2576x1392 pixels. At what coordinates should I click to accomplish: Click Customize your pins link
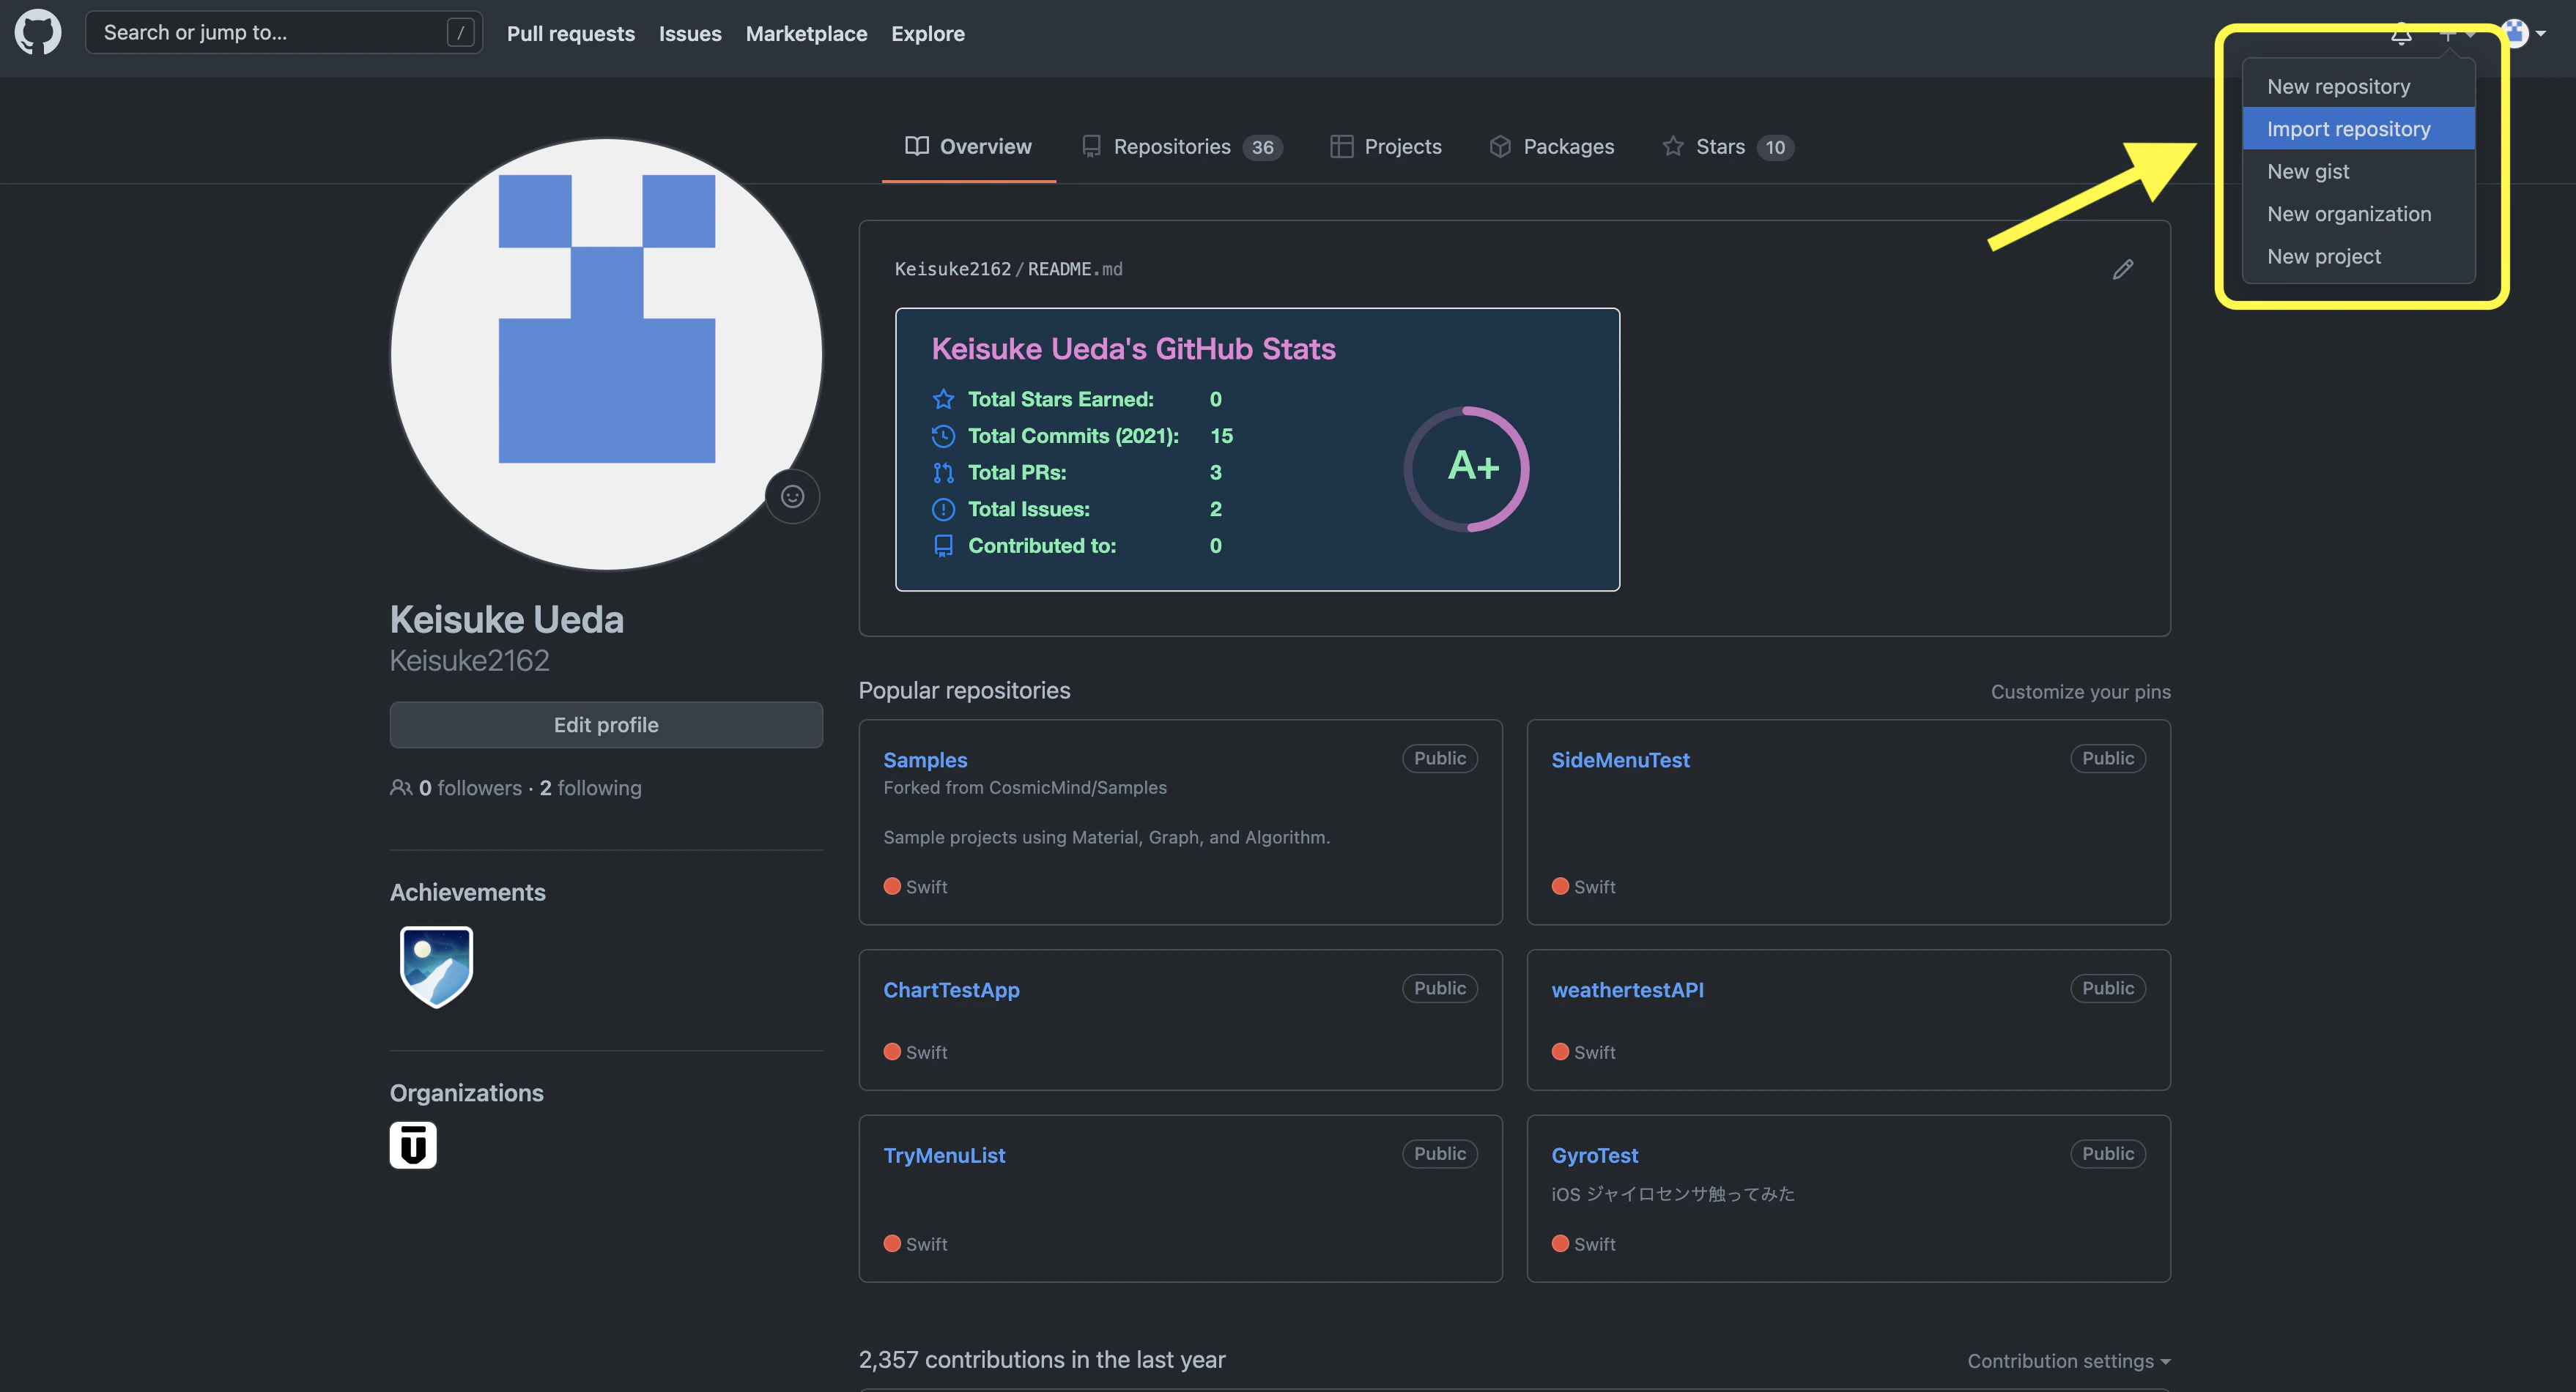click(x=2080, y=693)
